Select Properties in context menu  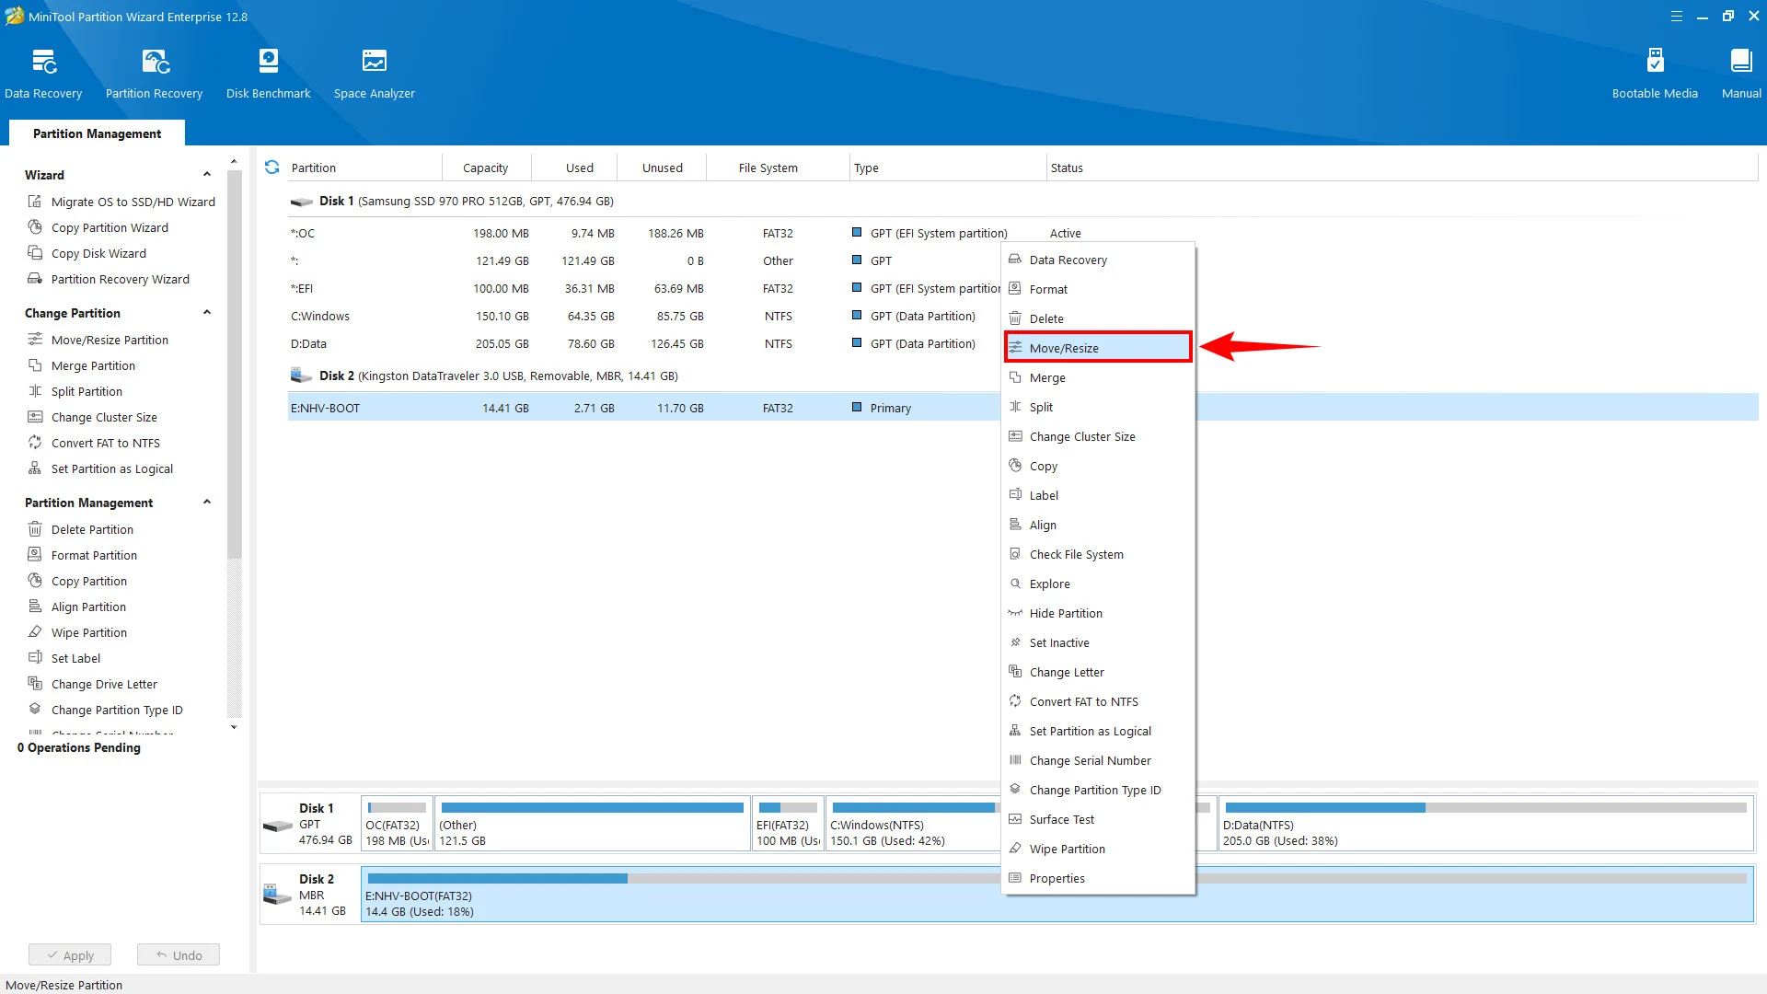1098,878
